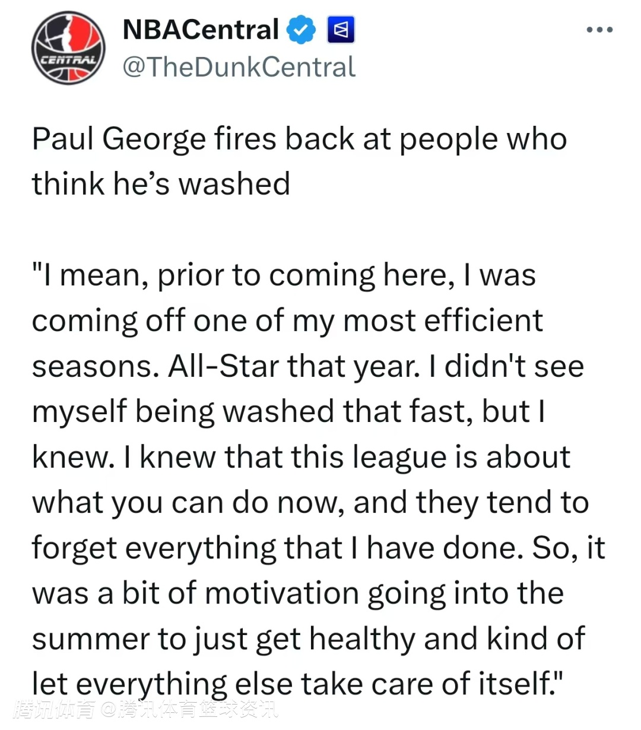641x730 pixels.
Task: Click the blue verified checkmark badge
Action: pyautogui.click(x=302, y=30)
